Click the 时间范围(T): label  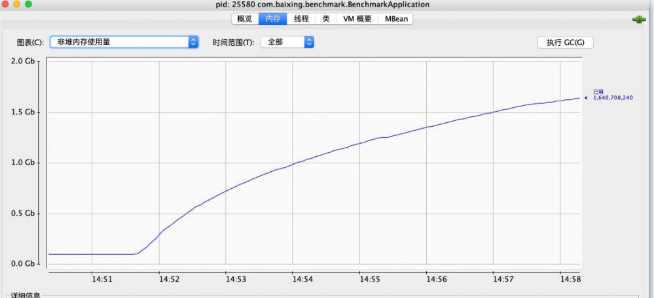click(x=234, y=42)
